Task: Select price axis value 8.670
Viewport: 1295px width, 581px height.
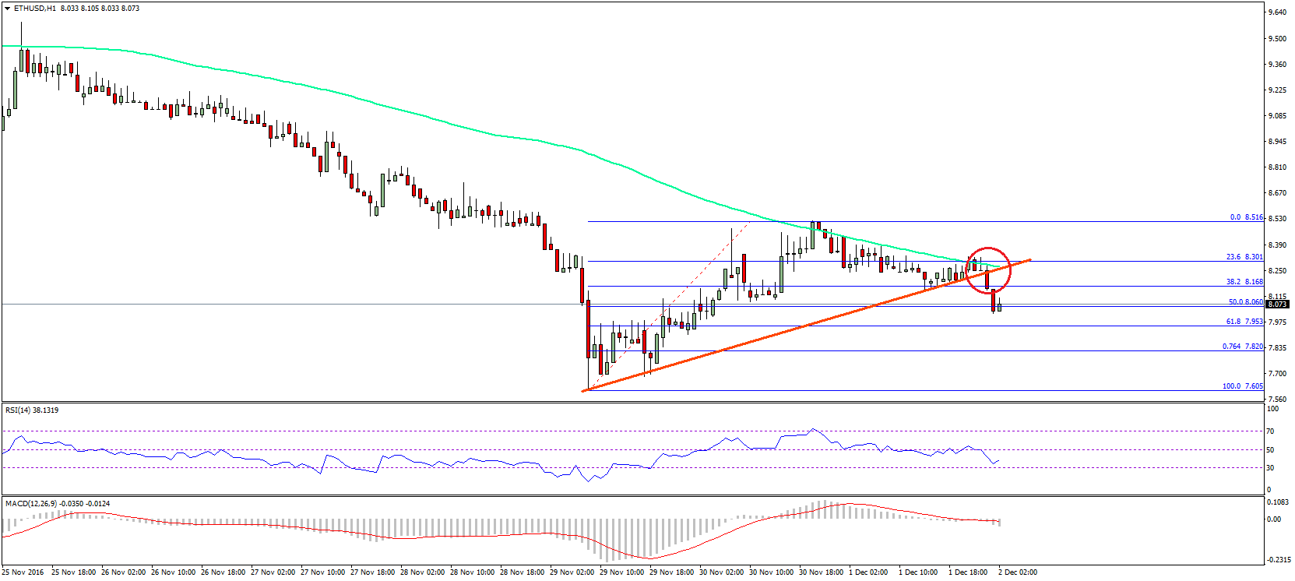Action: tap(1277, 193)
